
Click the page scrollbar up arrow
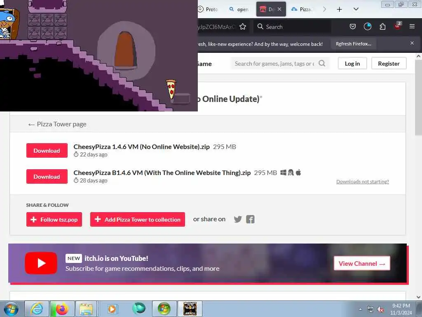tap(418, 56)
